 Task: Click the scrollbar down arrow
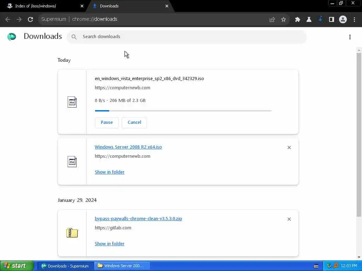[359, 257]
